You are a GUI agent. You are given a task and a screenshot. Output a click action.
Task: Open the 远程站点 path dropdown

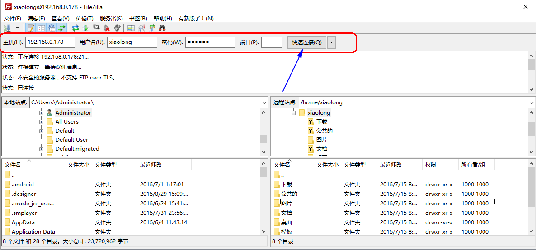532,102
